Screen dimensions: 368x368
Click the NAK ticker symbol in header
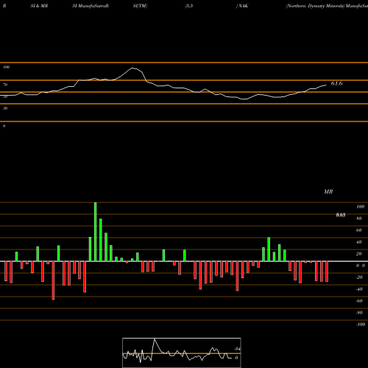click(243, 6)
